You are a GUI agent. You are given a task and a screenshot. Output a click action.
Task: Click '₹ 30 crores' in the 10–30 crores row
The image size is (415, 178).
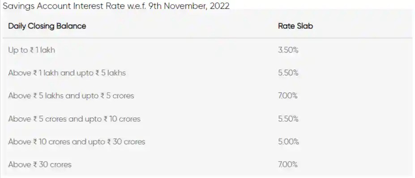coord(126,142)
